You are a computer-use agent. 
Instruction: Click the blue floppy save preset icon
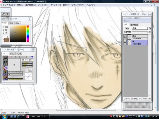32,57
